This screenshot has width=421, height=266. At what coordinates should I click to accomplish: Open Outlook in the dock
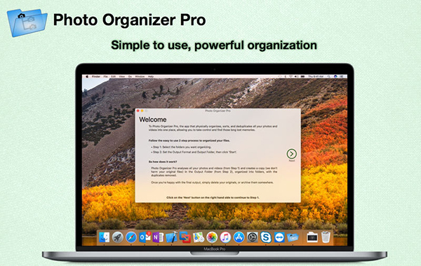[x=145, y=237]
